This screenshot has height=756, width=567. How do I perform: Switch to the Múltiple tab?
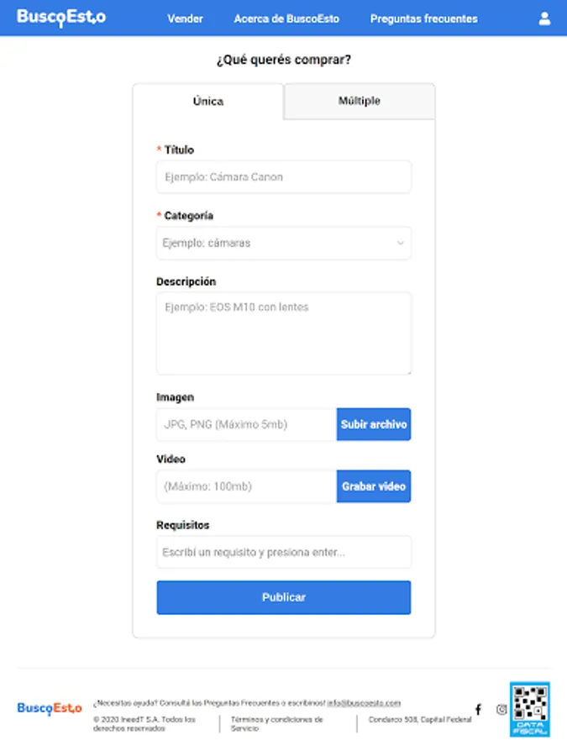360,101
